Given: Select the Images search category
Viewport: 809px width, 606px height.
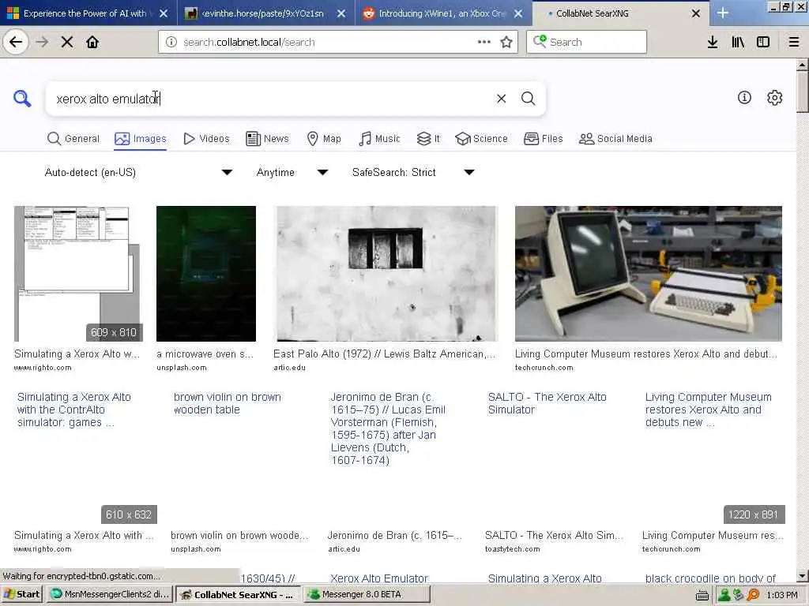Looking at the screenshot, I should pos(141,139).
